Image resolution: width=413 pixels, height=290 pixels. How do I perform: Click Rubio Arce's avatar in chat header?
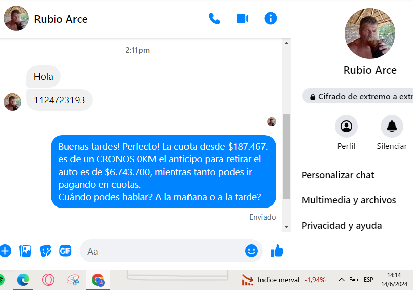coord(16,18)
